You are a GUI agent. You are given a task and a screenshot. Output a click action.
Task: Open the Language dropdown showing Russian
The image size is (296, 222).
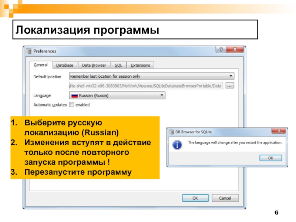tap(117, 95)
